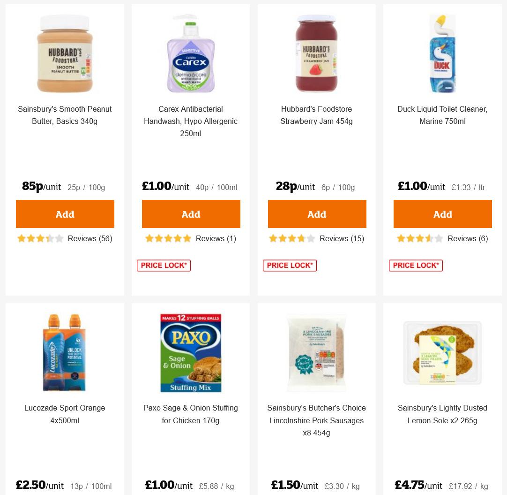Click the Price Lock badge under Carex handwash
Image resolution: width=507 pixels, height=495 pixels.
[164, 265]
